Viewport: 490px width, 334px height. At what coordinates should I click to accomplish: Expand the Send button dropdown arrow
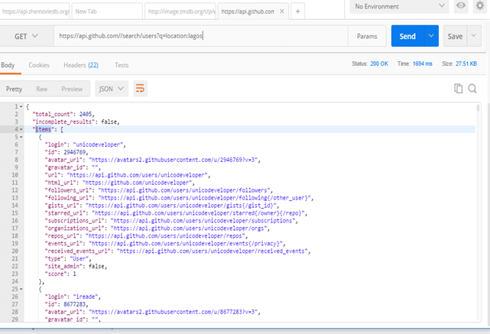[431, 36]
